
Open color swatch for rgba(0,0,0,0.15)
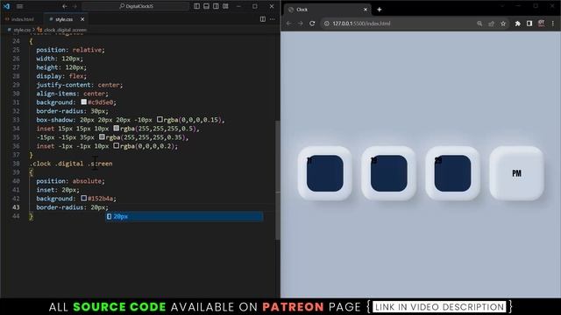click(x=160, y=119)
